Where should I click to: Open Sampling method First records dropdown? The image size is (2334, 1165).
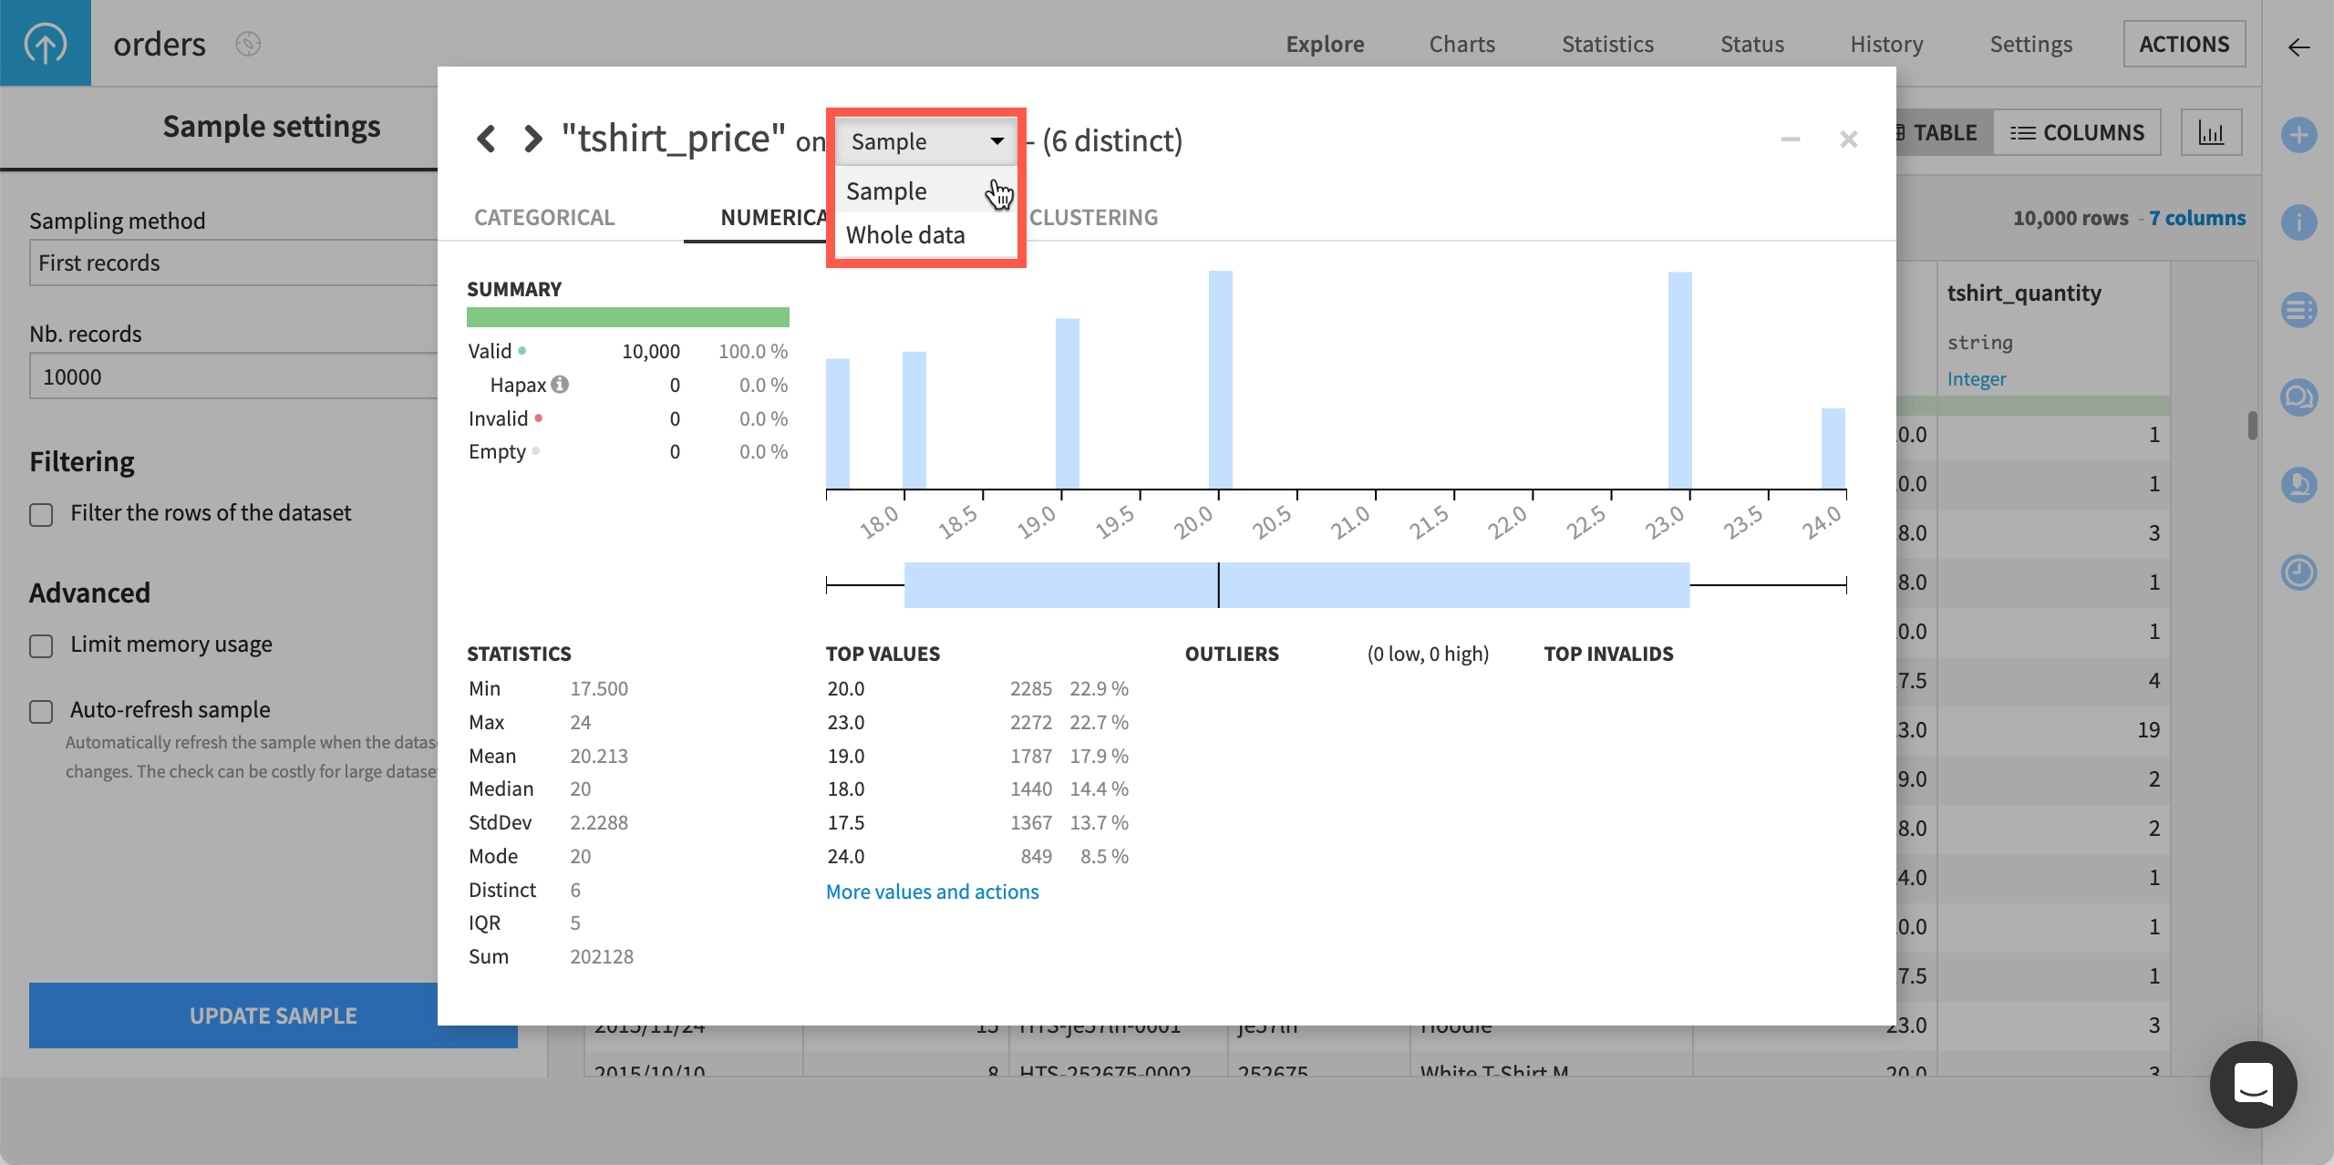(x=233, y=263)
